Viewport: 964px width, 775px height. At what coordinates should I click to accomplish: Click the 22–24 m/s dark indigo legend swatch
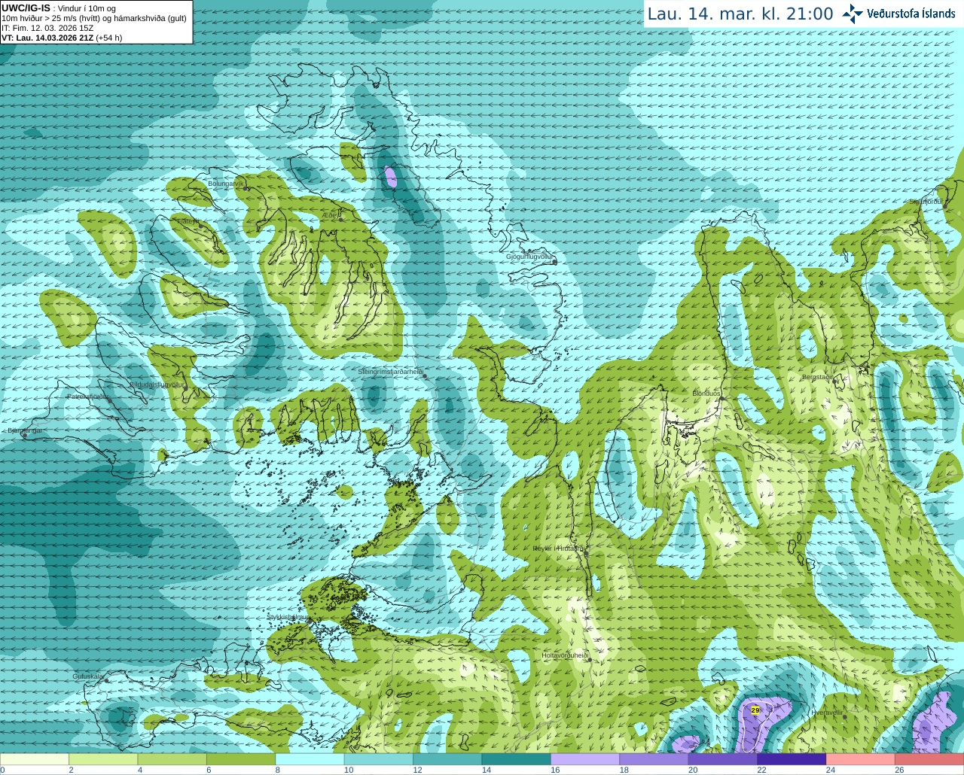click(x=792, y=759)
